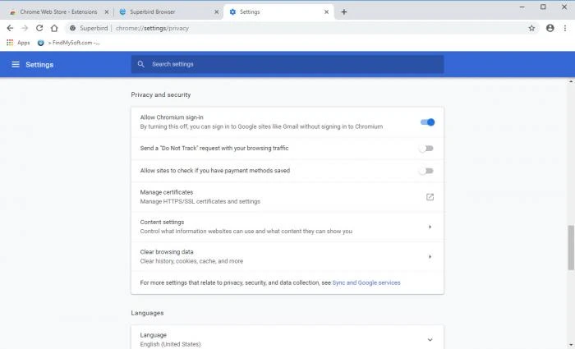Viewport: 575px width, 349px height.
Task: Close the Superbird Browser tab
Action: [x=216, y=12]
